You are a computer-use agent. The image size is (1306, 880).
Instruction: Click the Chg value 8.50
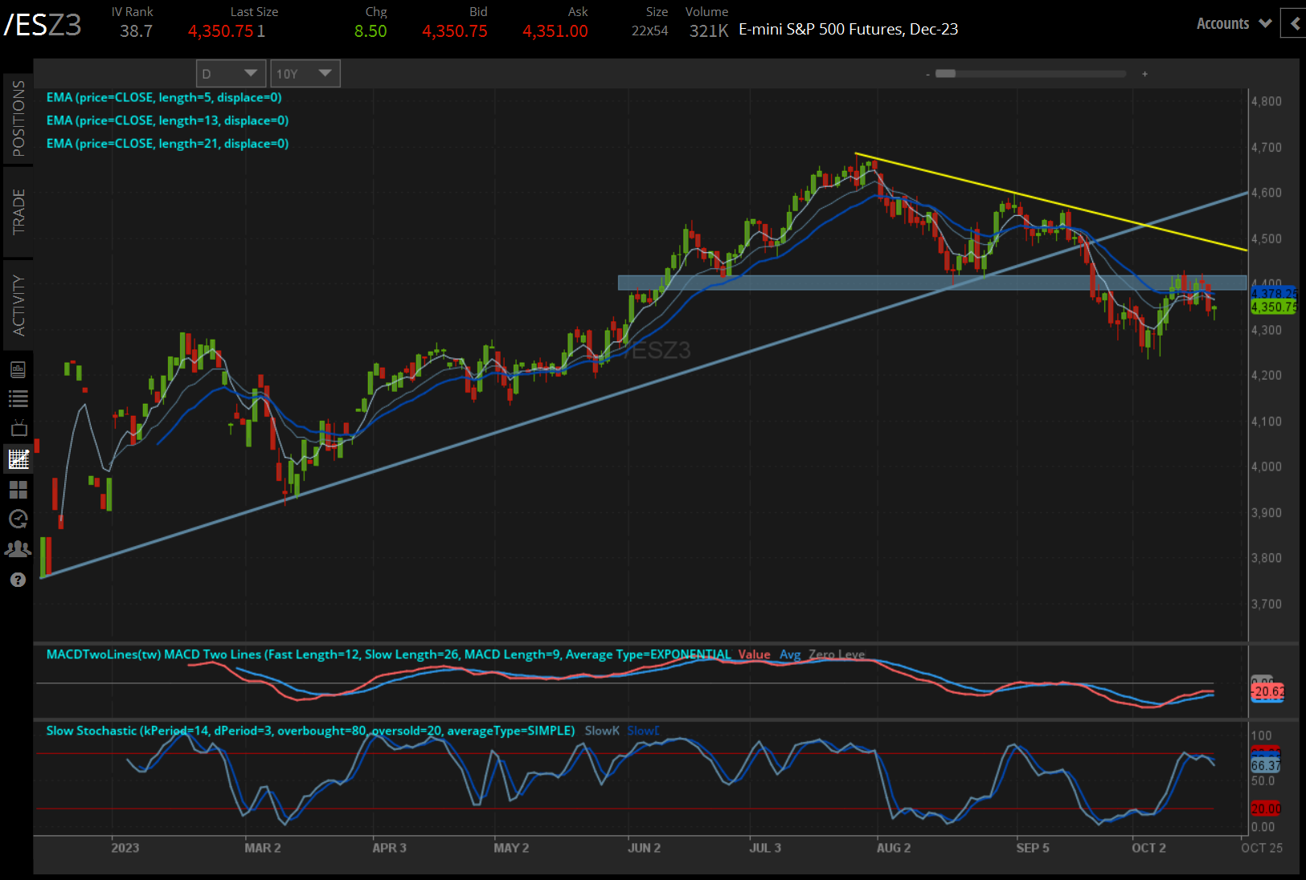371,31
